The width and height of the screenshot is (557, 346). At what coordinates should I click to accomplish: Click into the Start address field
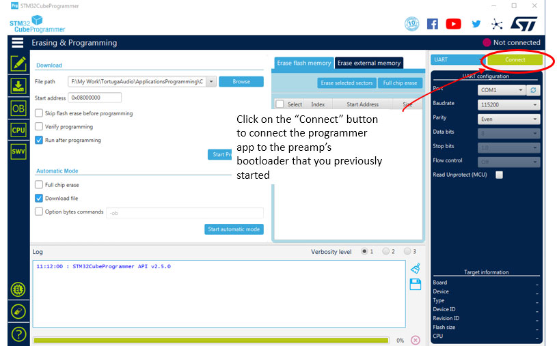coord(94,98)
